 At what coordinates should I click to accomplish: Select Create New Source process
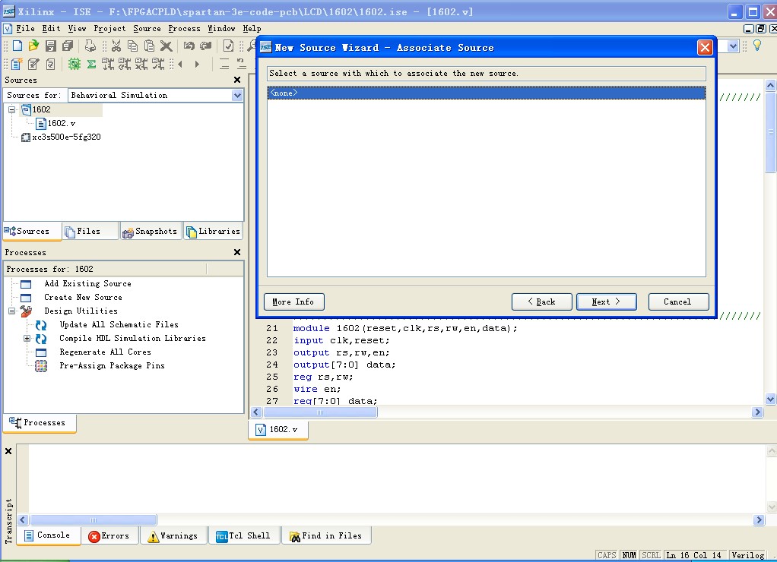click(83, 298)
